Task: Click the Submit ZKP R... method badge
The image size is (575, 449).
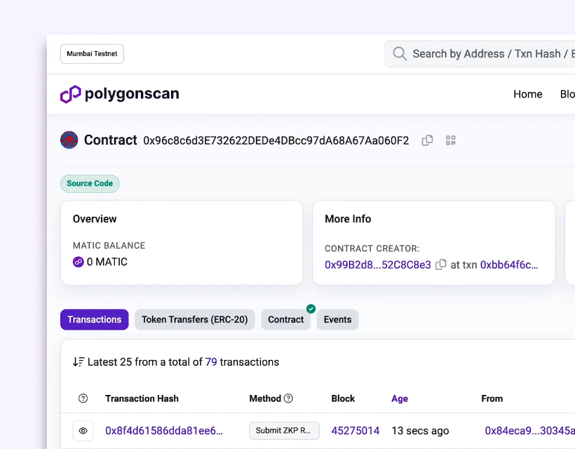Action: (284, 431)
